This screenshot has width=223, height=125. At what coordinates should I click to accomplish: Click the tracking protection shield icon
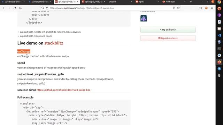pyautogui.click(x=43, y=8)
